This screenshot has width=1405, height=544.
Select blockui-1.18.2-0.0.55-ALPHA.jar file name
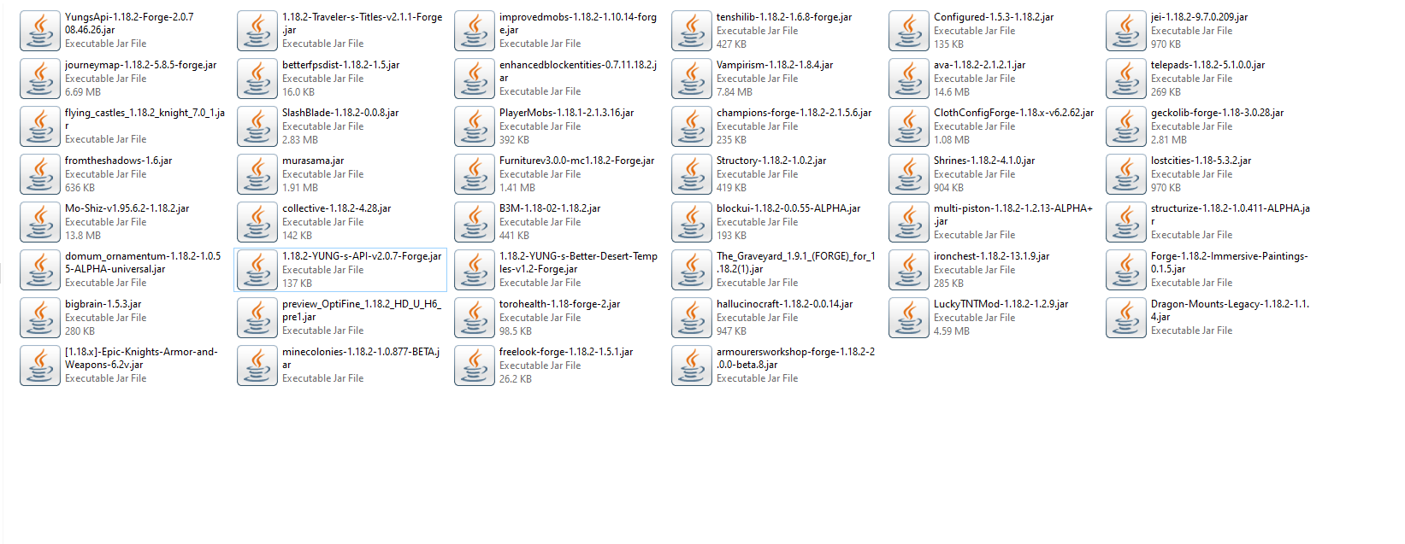click(788, 208)
